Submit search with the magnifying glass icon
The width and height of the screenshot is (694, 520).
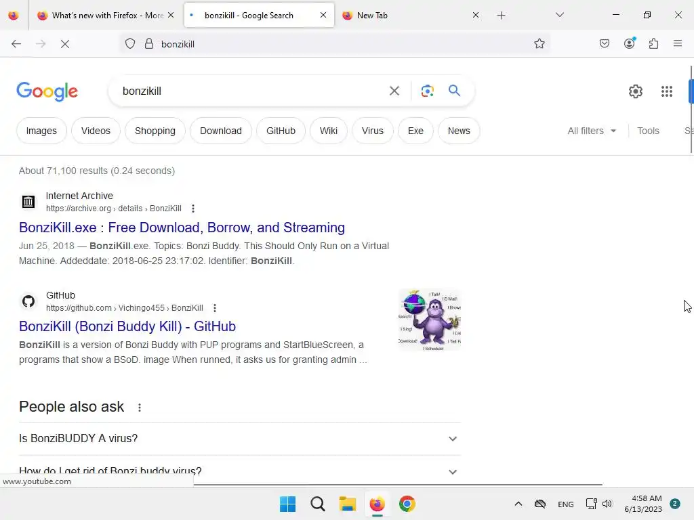coord(455,91)
